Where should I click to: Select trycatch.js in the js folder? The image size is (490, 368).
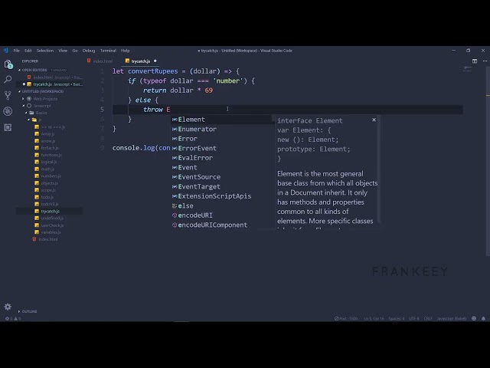click(50, 212)
